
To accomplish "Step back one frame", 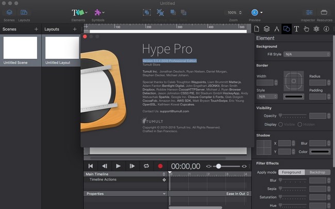I will click(x=105, y=166).
